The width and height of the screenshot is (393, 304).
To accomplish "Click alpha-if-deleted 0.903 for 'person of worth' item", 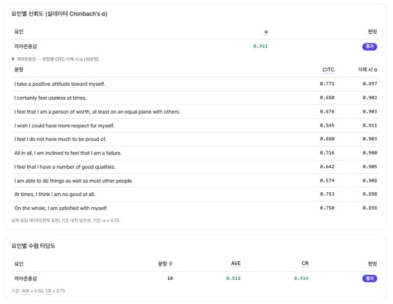I will click(370, 112).
